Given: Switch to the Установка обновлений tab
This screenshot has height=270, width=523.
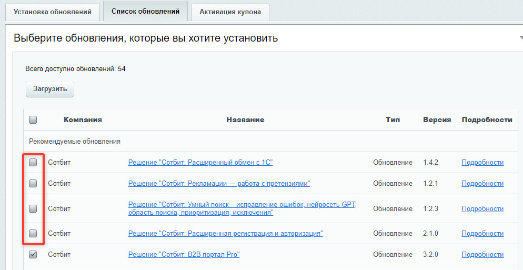Looking at the screenshot, I should [x=53, y=12].
